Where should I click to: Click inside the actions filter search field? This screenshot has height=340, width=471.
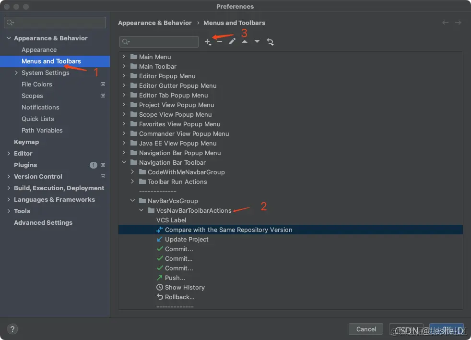click(x=159, y=41)
